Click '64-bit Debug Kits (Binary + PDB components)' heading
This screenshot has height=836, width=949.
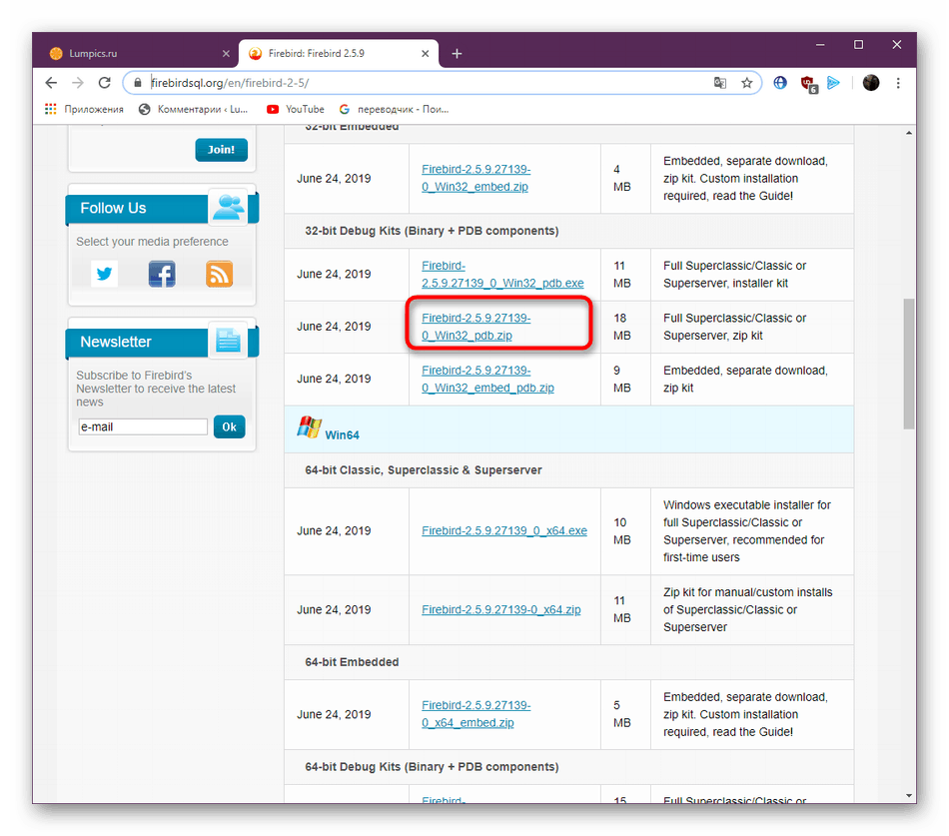click(x=432, y=767)
